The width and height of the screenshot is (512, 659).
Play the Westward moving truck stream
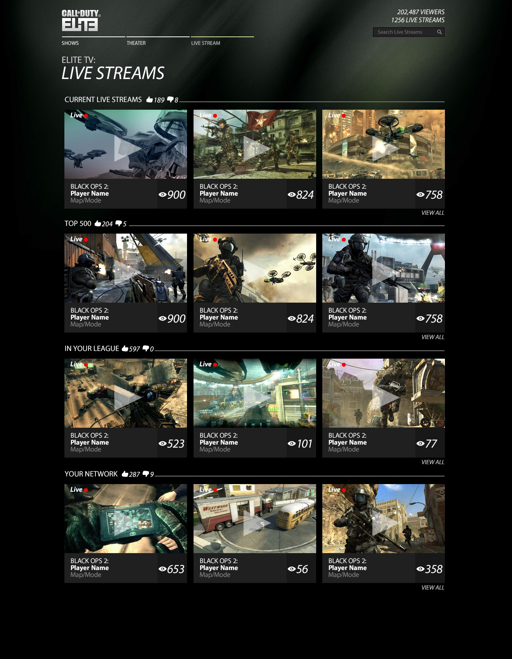(x=255, y=519)
